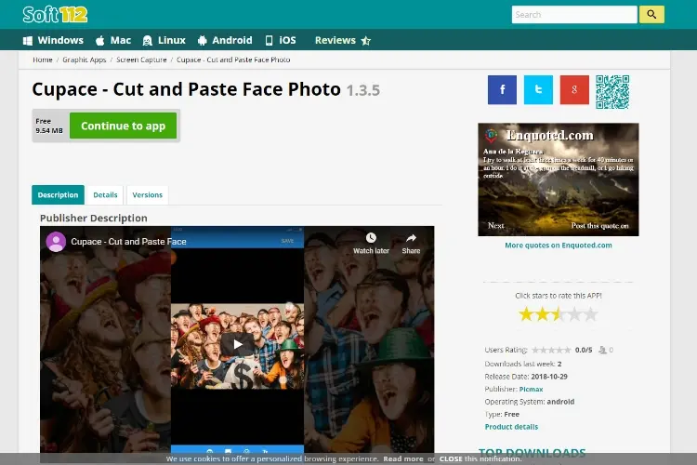
Task: Click the votes user count icon
Action: pyautogui.click(x=602, y=351)
